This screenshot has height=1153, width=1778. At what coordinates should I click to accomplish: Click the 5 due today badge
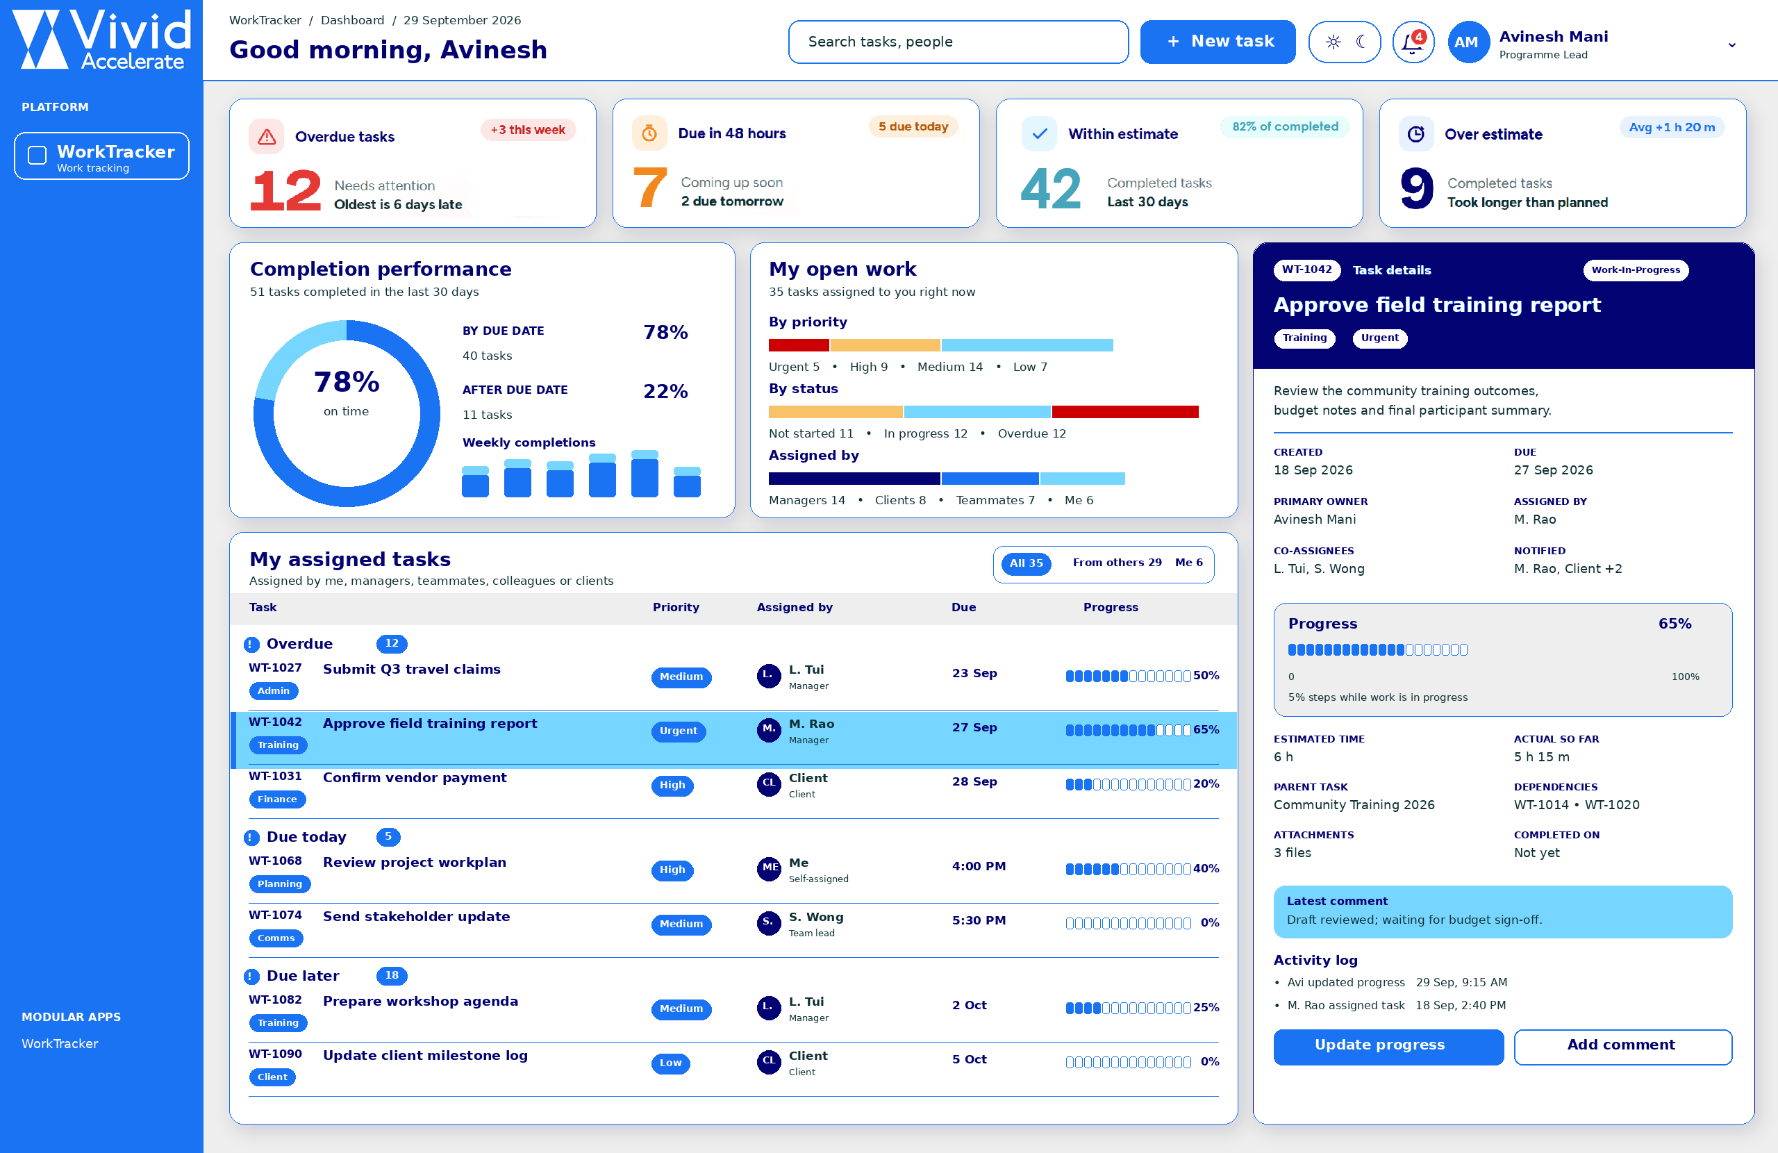913,127
